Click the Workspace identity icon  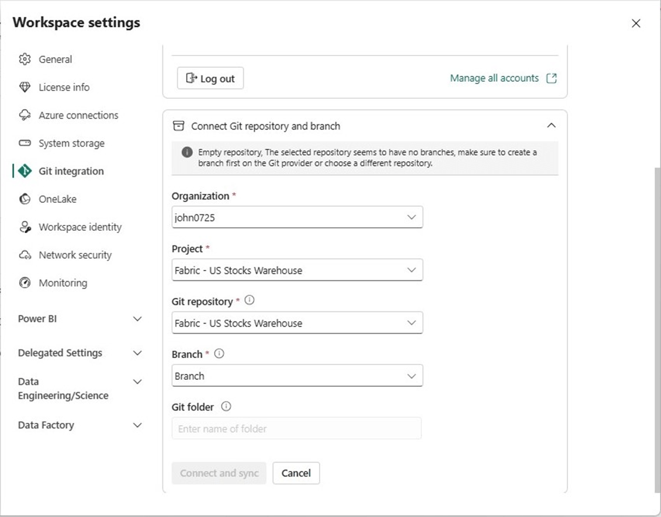click(x=25, y=227)
